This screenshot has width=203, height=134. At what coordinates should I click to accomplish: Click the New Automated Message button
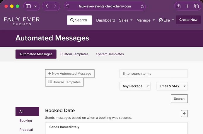point(70,73)
